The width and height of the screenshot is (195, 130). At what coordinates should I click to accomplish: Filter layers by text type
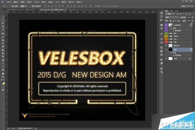(x=184, y=14)
